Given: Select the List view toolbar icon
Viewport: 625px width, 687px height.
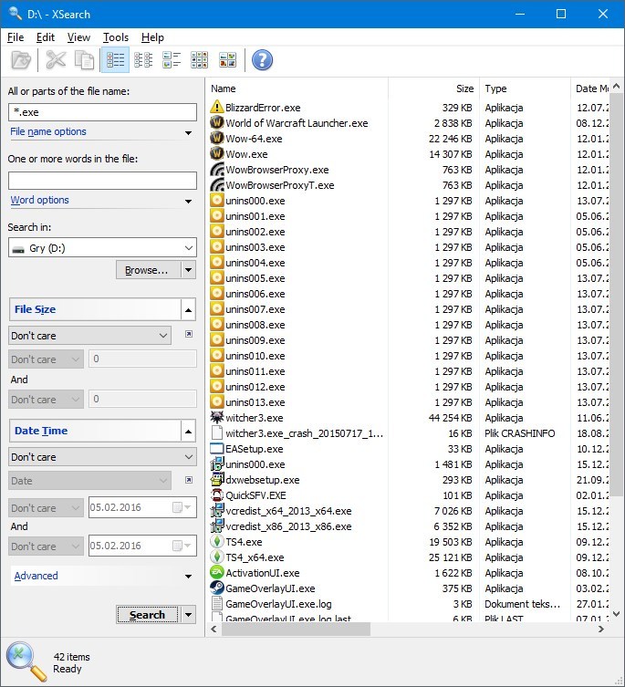Looking at the screenshot, I should [x=143, y=60].
